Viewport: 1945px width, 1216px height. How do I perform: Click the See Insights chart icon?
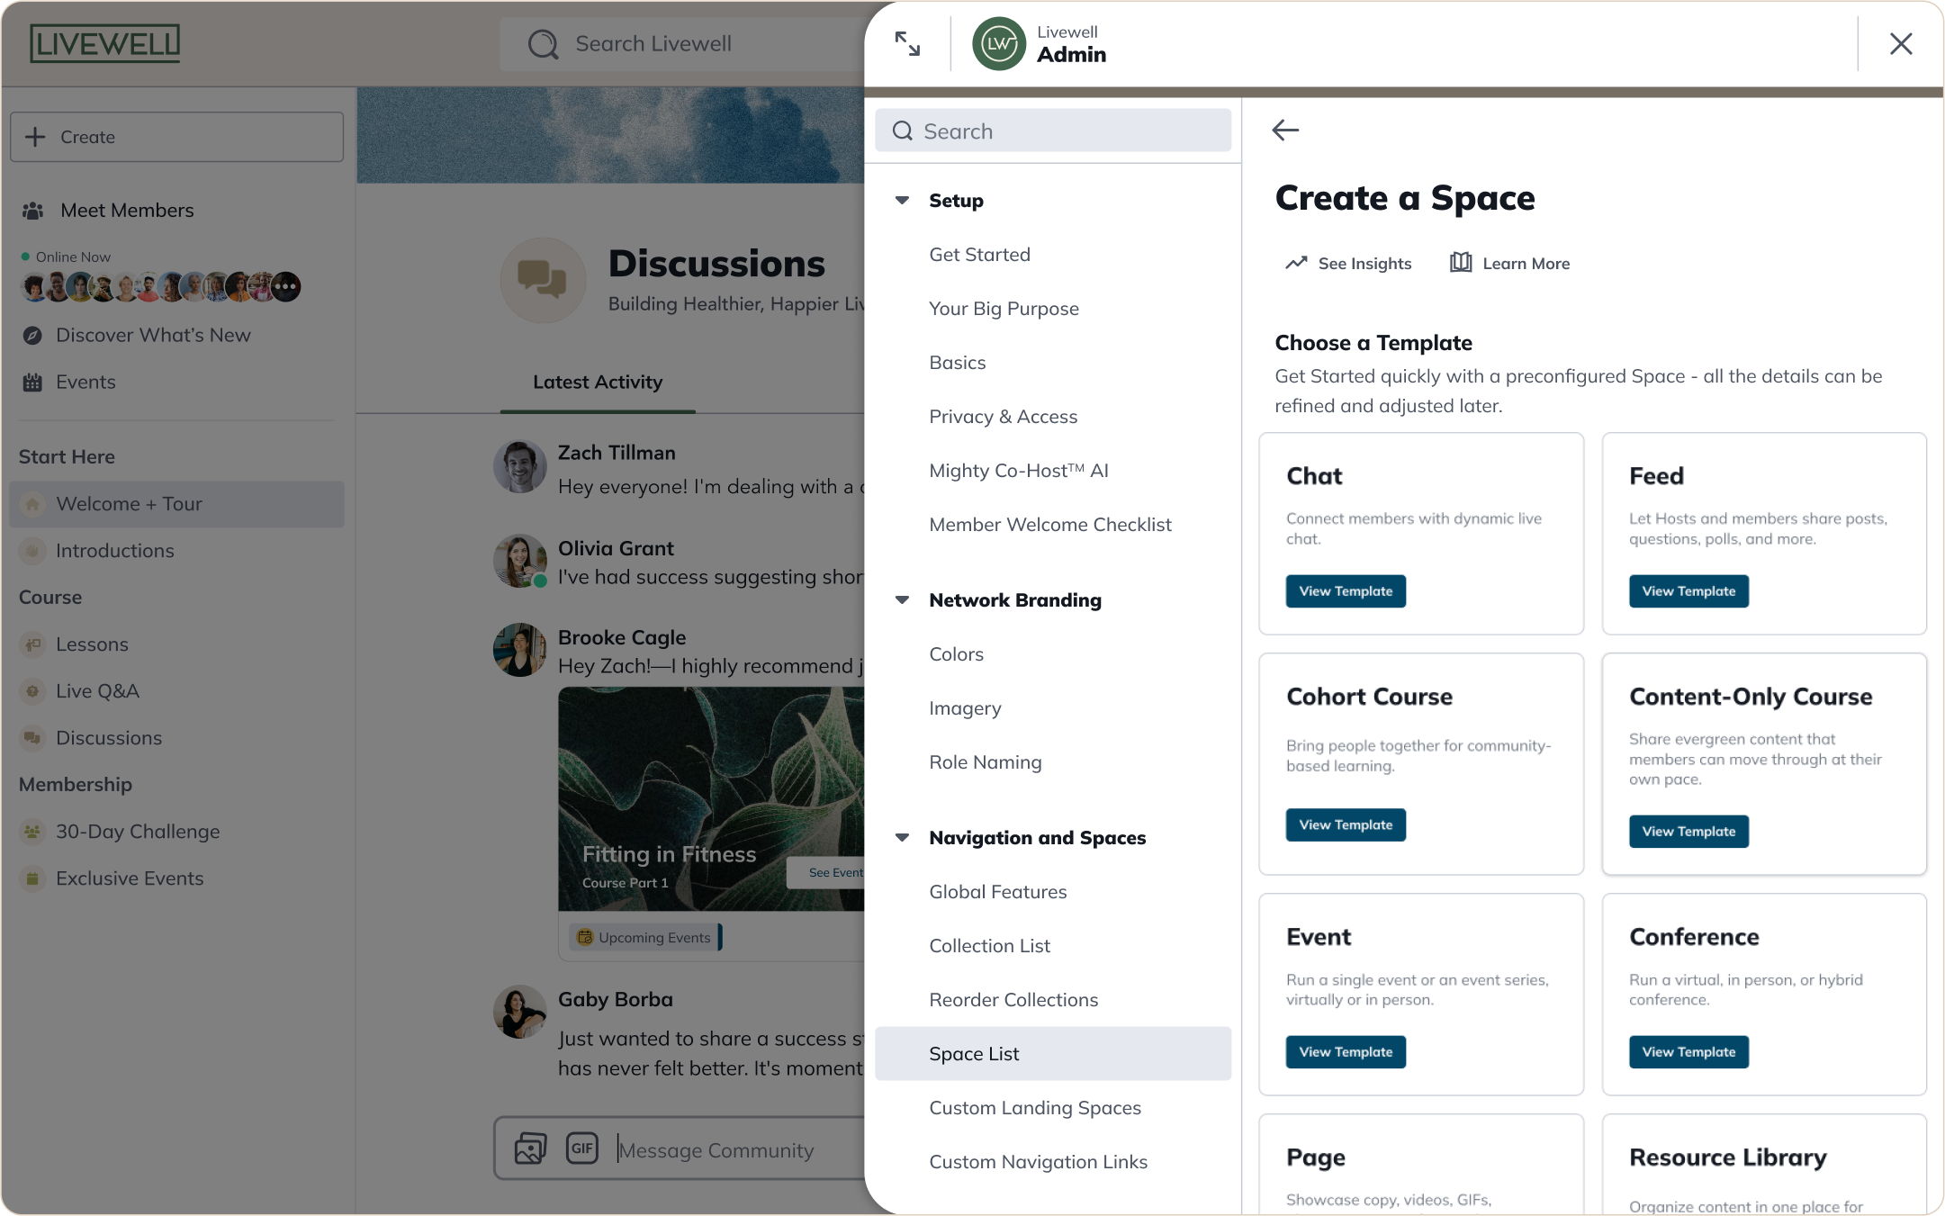1296,263
